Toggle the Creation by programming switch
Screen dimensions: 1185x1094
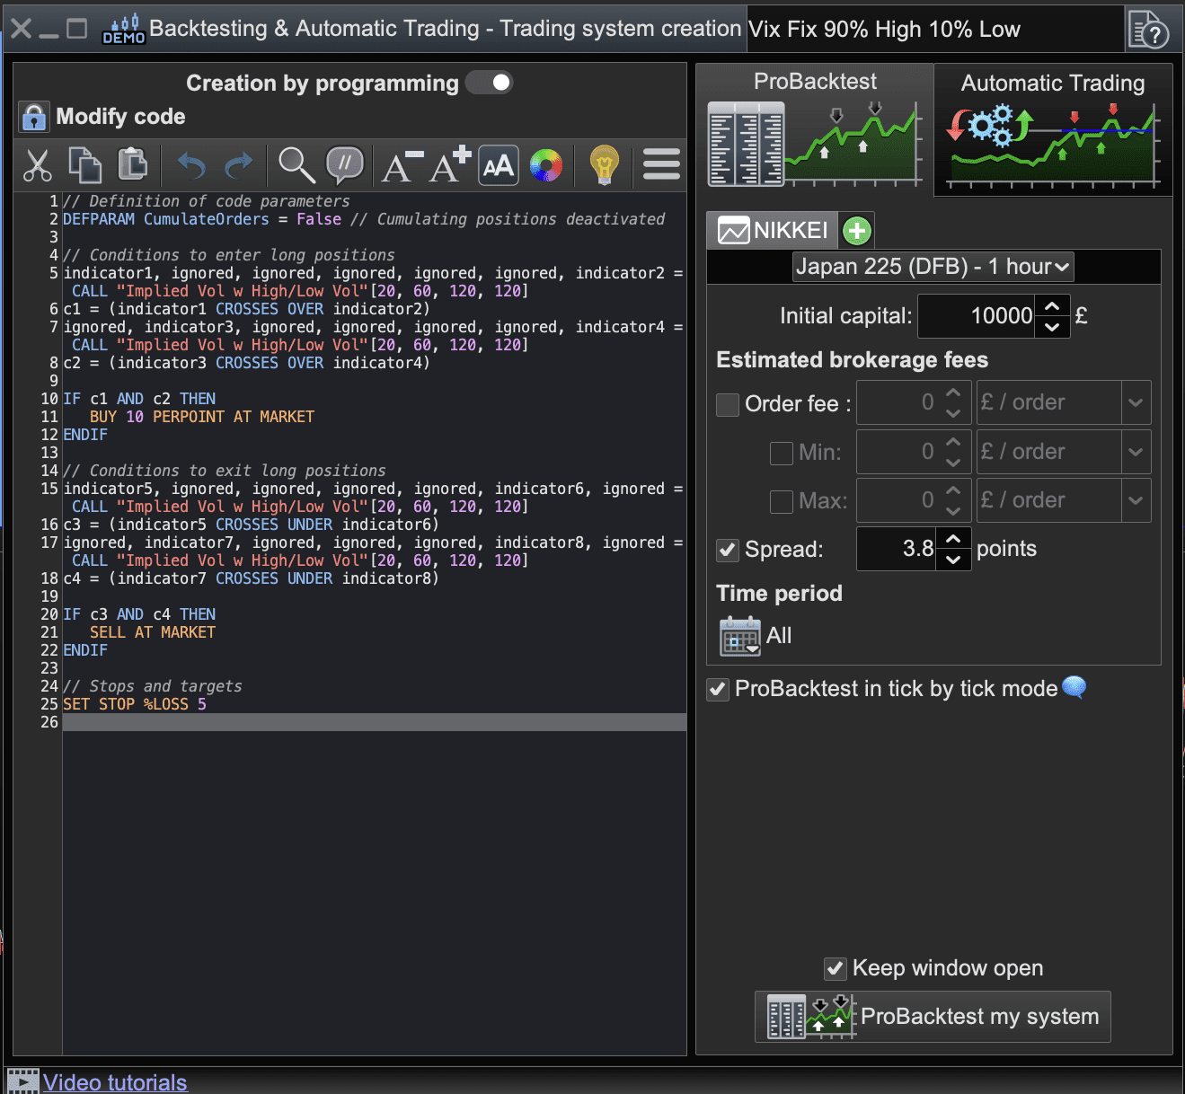click(490, 83)
